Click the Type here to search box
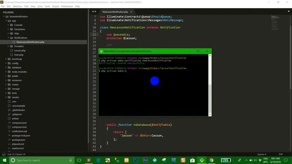This screenshot has width=292, height=164. pyautogui.click(x=42, y=160)
